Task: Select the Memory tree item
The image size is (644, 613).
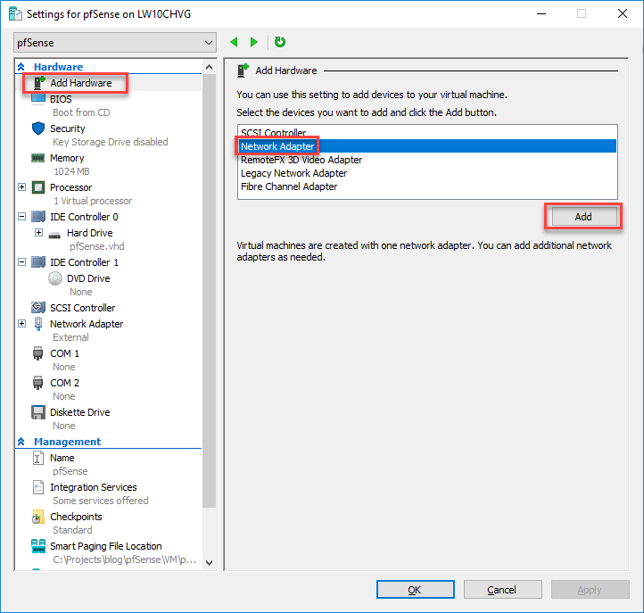Action: (67, 158)
